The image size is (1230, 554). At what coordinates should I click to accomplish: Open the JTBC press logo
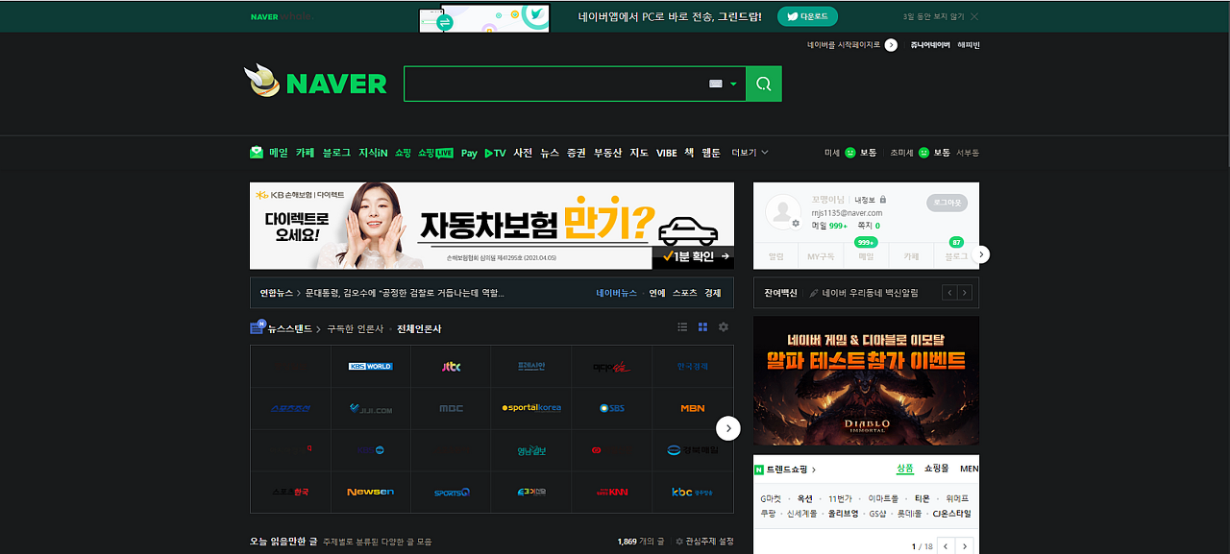coord(451,366)
